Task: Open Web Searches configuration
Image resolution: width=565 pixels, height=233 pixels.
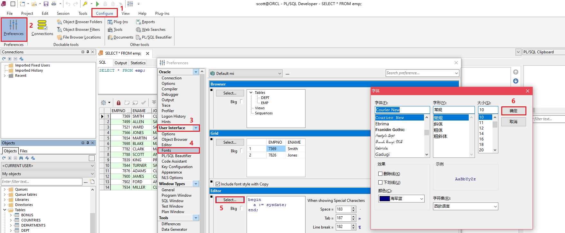Action: 151,30
